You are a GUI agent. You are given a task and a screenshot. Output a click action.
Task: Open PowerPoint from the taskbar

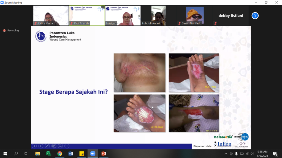[x=104, y=154]
